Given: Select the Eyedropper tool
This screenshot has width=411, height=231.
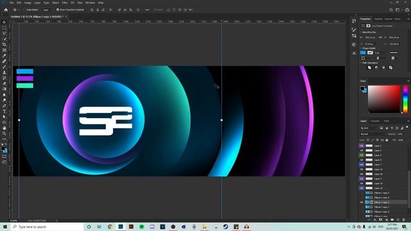Looking at the screenshot, I should click(x=4, y=56).
